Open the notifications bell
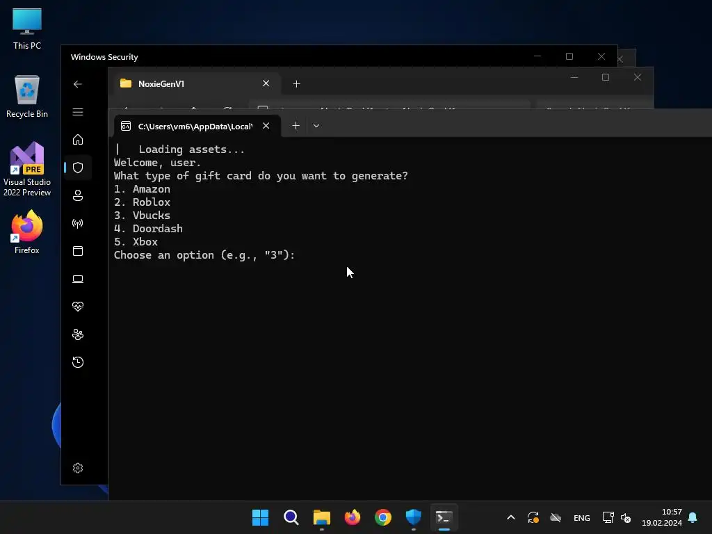The height and width of the screenshot is (534, 712). (x=693, y=517)
